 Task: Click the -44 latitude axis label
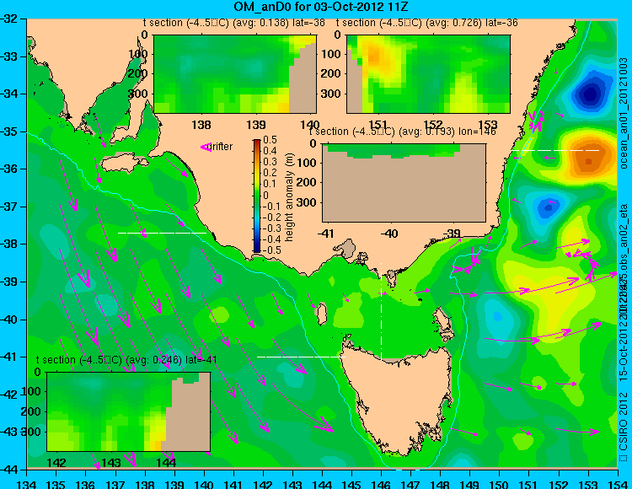[9, 470]
